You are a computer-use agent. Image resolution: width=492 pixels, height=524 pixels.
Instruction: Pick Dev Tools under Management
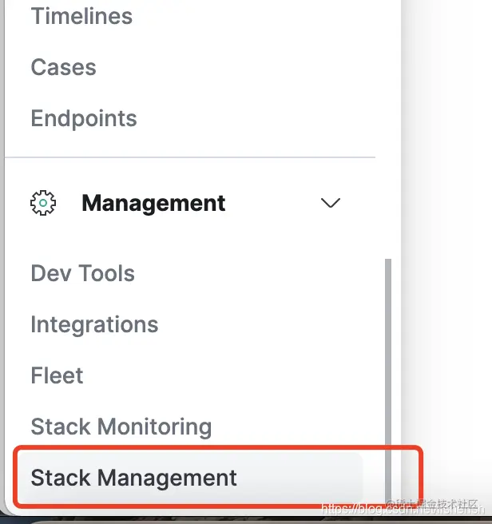pyautogui.click(x=82, y=273)
